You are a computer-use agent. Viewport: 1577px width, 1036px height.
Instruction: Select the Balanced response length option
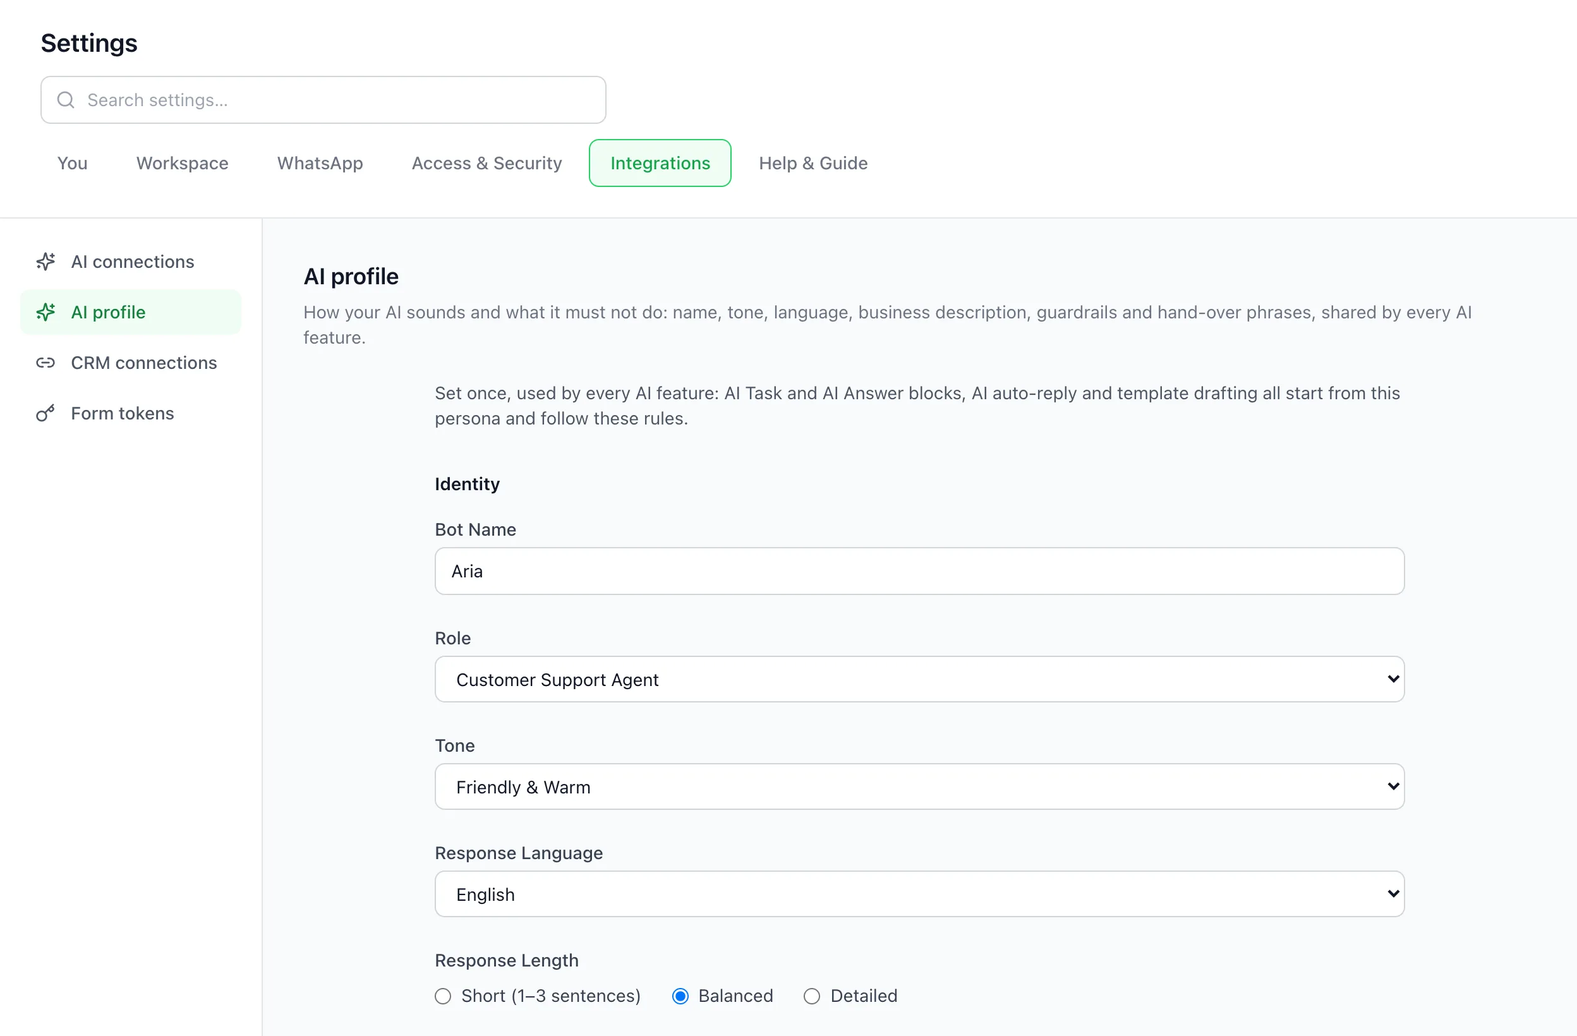[680, 996]
